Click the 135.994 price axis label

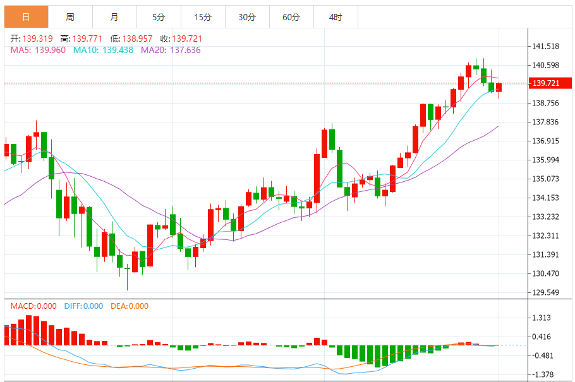(x=546, y=160)
